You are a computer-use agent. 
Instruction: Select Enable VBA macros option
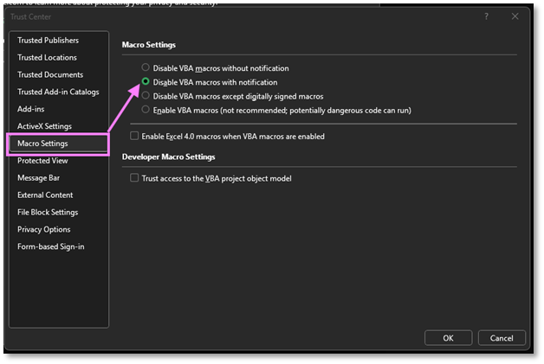pos(146,110)
